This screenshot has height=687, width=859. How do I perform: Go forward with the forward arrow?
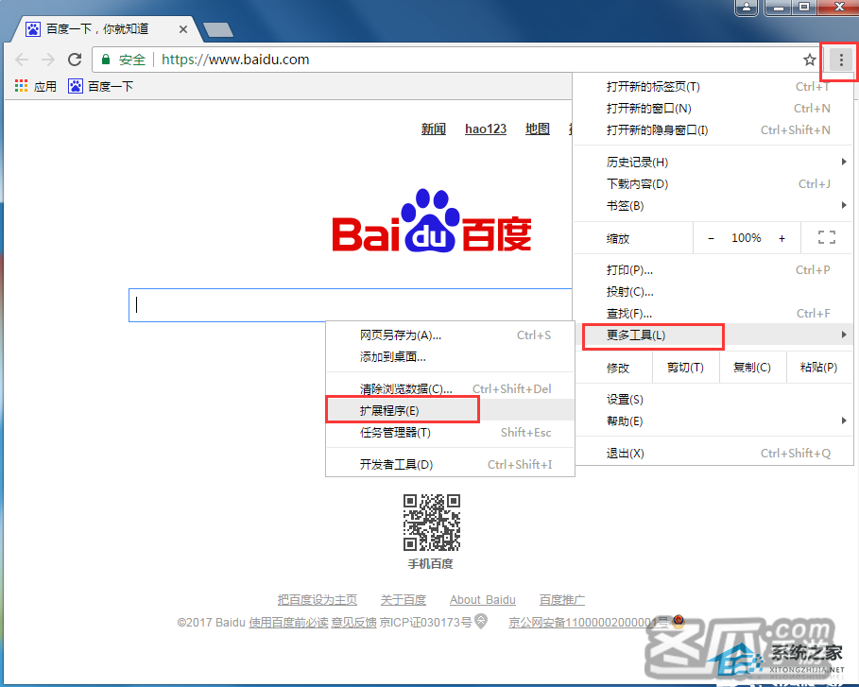(x=48, y=60)
